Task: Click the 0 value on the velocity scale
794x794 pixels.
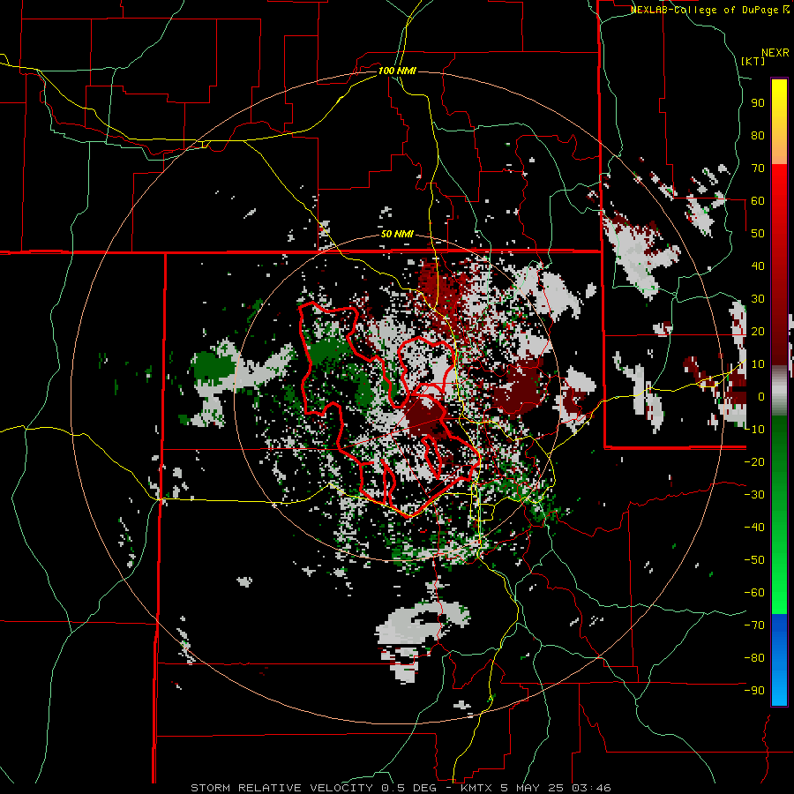Action: pyautogui.click(x=761, y=397)
